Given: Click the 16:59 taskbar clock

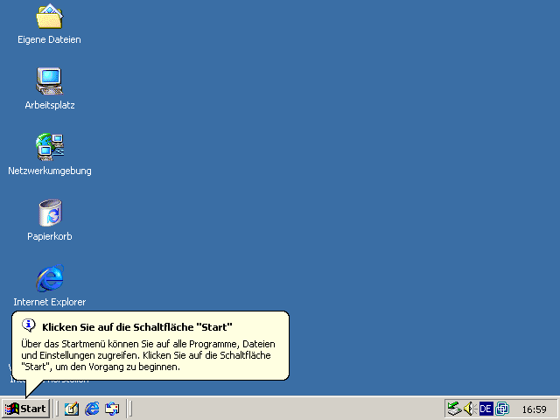Looking at the screenshot, I should [x=535, y=409].
